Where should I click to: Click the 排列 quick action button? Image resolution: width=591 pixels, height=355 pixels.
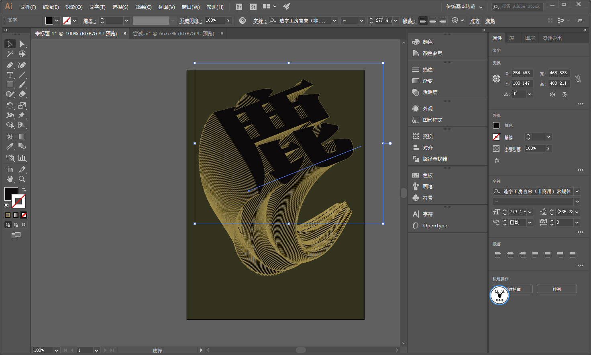click(x=557, y=289)
